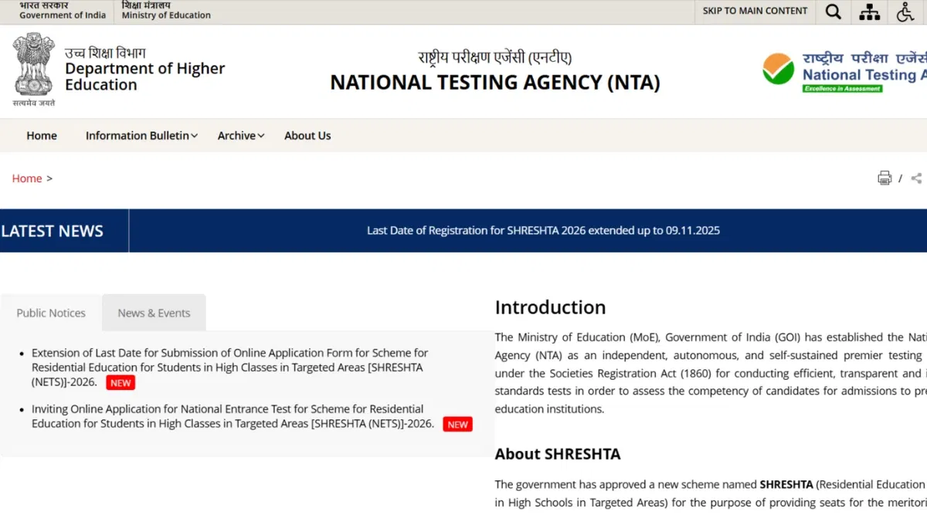Switch to the News & Events tab
Screen dimensions: 927x515
[x=154, y=313]
